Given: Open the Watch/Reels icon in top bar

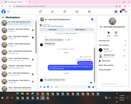Looking at the screenshot, I should click(x=65, y=12).
